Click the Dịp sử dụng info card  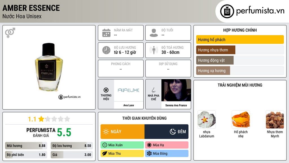coord(168,68)
